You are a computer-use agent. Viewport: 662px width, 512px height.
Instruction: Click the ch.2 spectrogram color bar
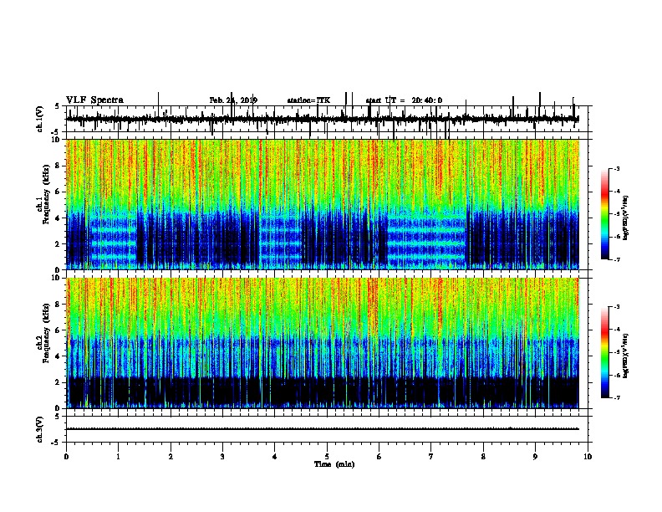coord(605,352)
